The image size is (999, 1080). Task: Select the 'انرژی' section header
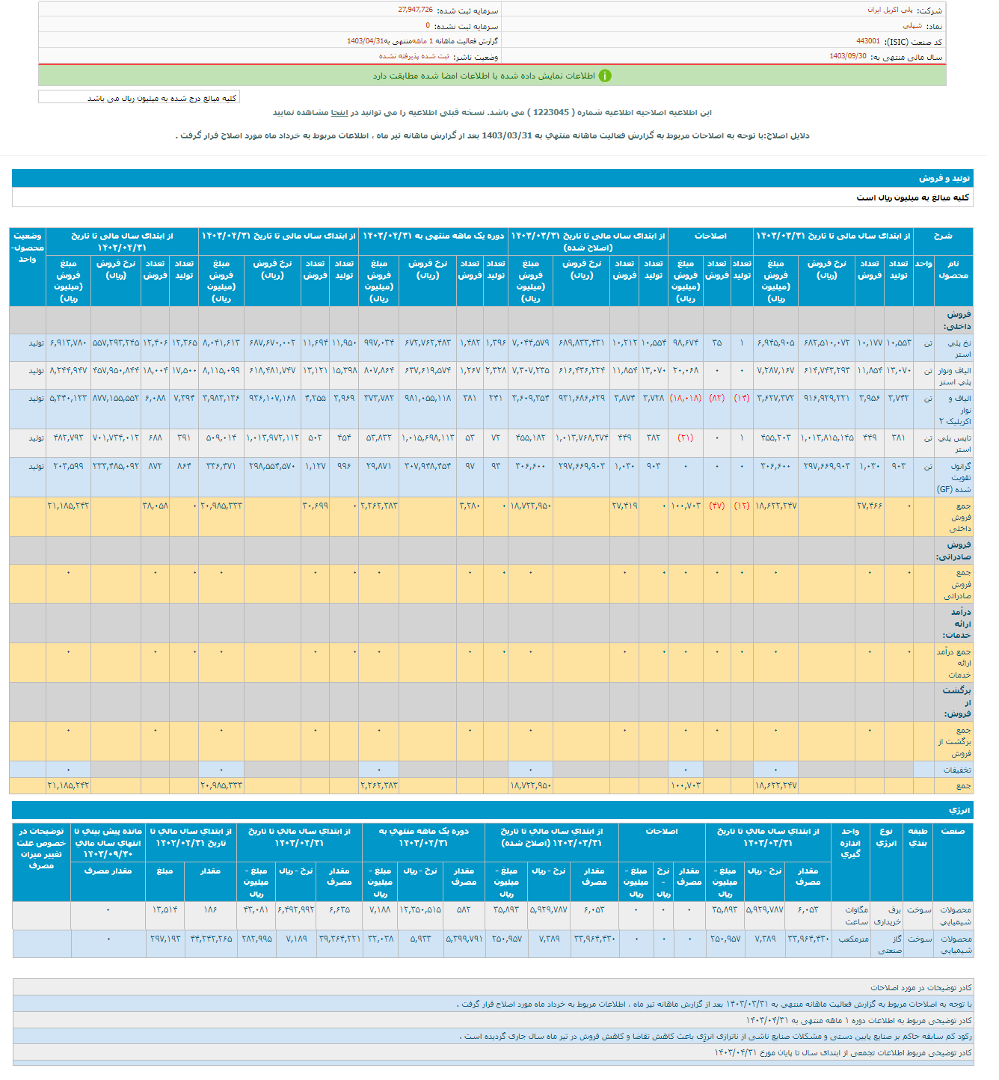959,810
